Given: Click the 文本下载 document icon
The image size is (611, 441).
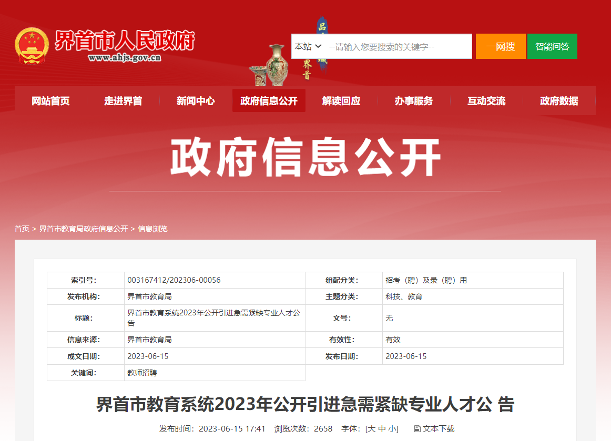Looking at the screenshot, I should (417, 429).
